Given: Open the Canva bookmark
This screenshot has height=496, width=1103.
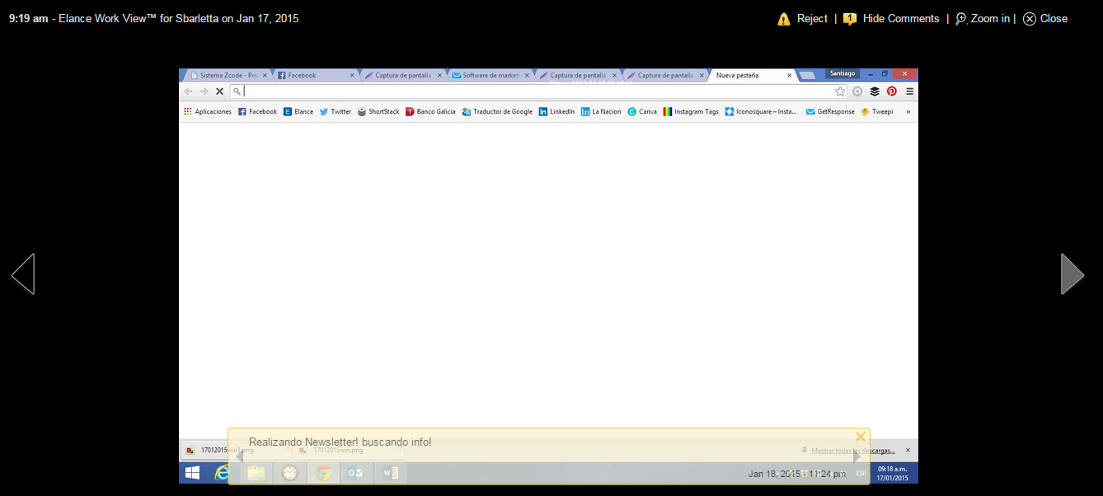Looking at the screenshot, I should (642, 111).
